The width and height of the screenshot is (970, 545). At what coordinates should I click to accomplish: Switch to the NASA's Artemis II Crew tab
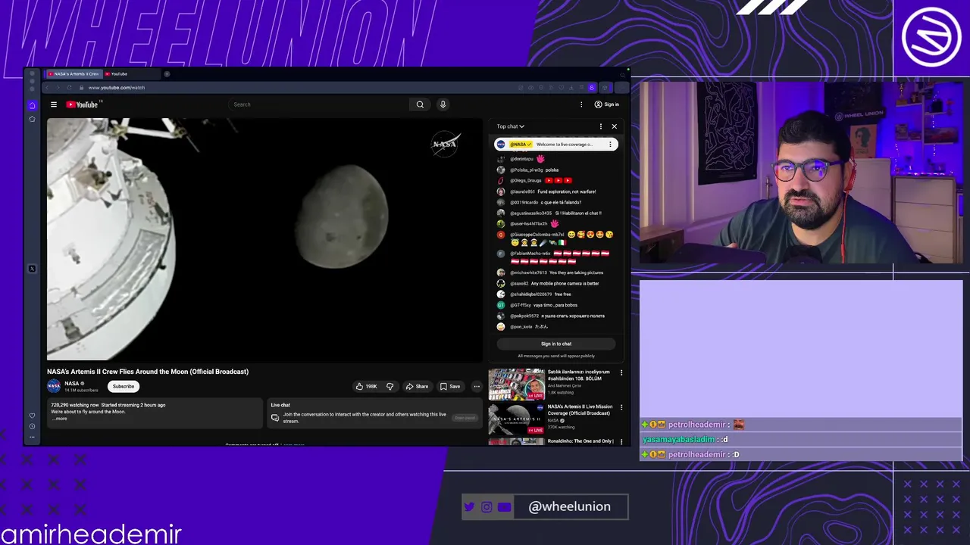click(x=74, y=74)
